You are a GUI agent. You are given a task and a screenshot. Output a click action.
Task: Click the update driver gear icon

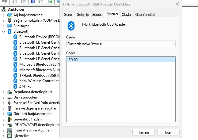tap(50, 2)
